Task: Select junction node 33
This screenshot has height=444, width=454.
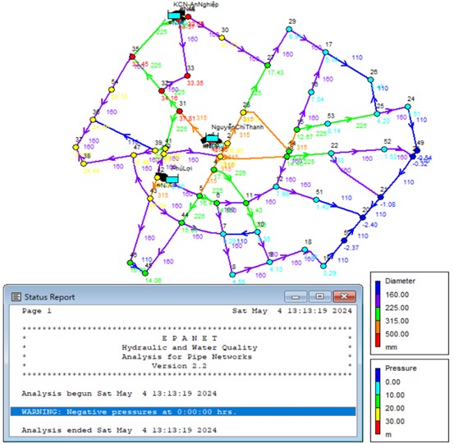Action: pyautogui.click(x=187, y=76)
